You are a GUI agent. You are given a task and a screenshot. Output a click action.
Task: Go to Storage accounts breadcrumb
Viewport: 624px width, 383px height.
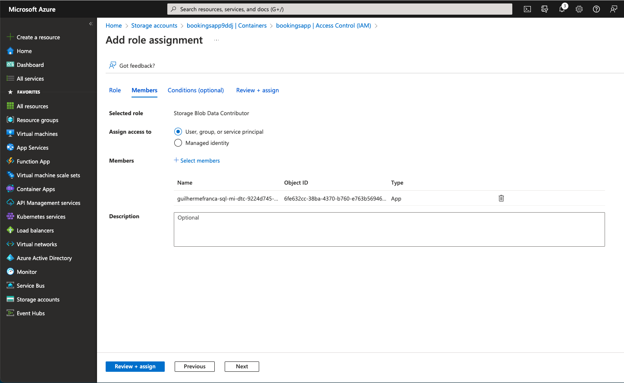coord(154,25)
